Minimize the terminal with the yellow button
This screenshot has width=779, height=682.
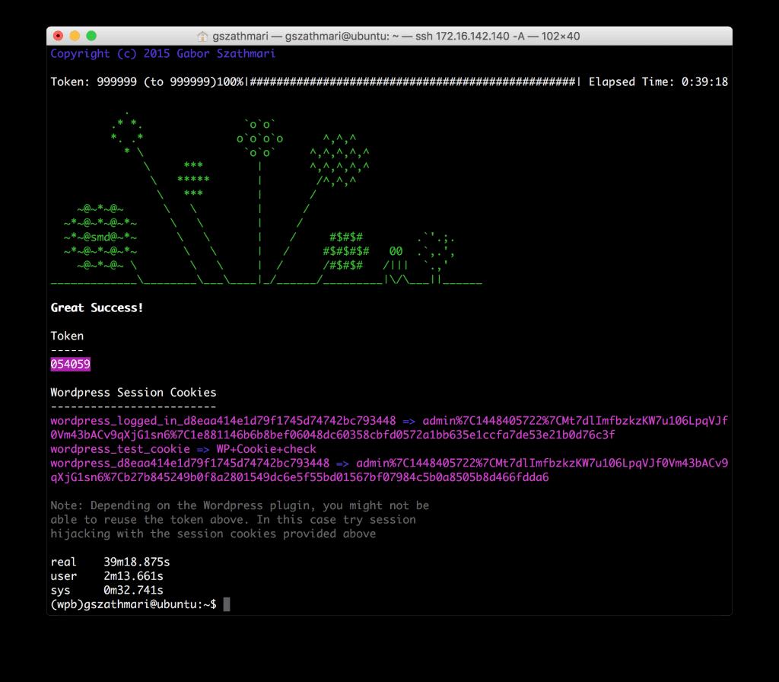click(75, 36)
